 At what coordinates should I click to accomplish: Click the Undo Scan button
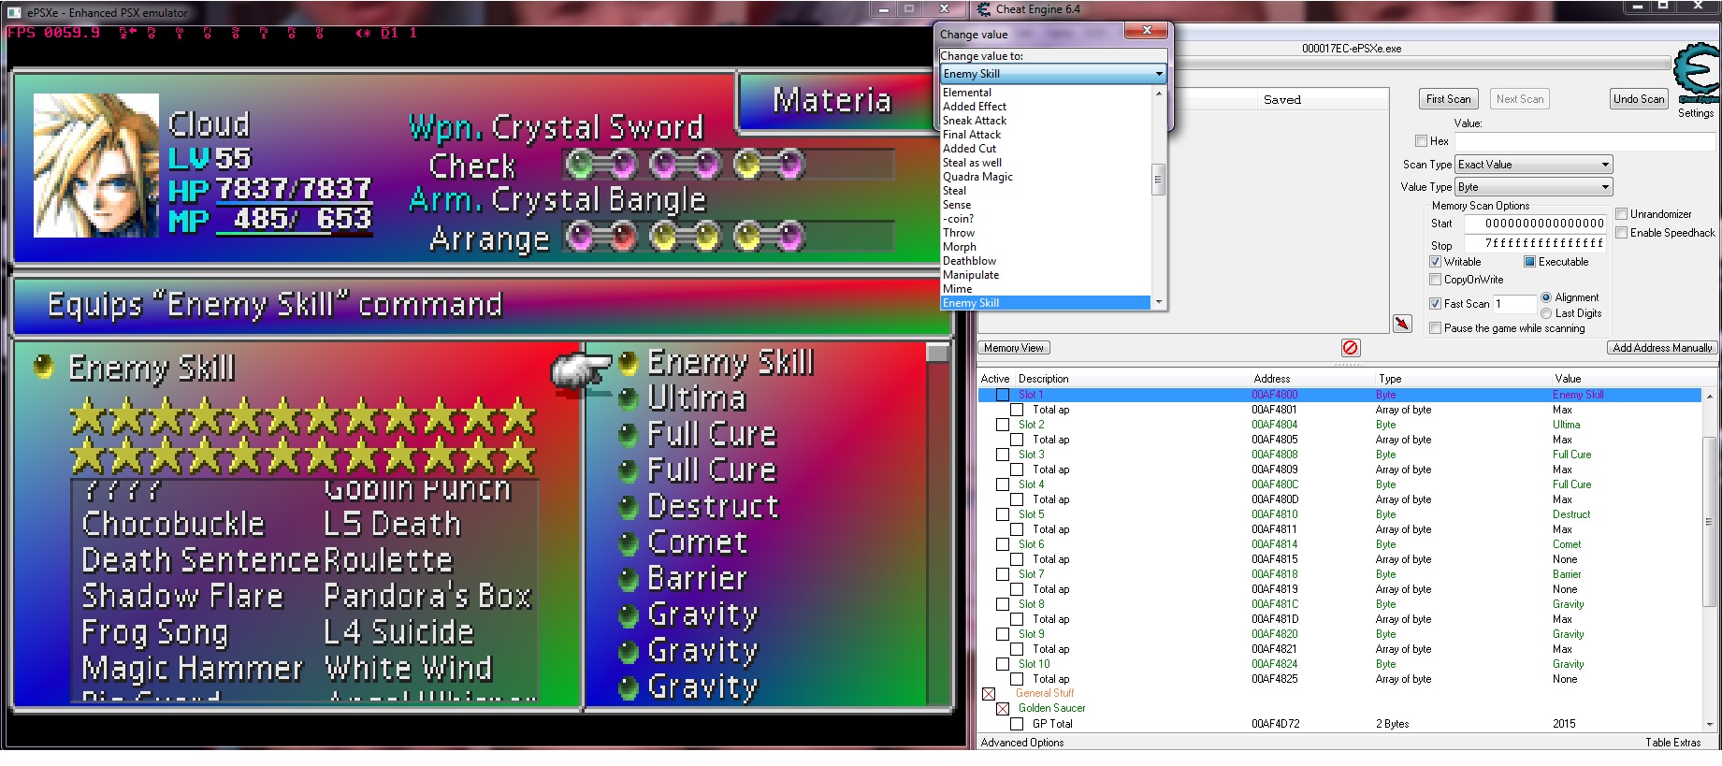click(1639, 99)
